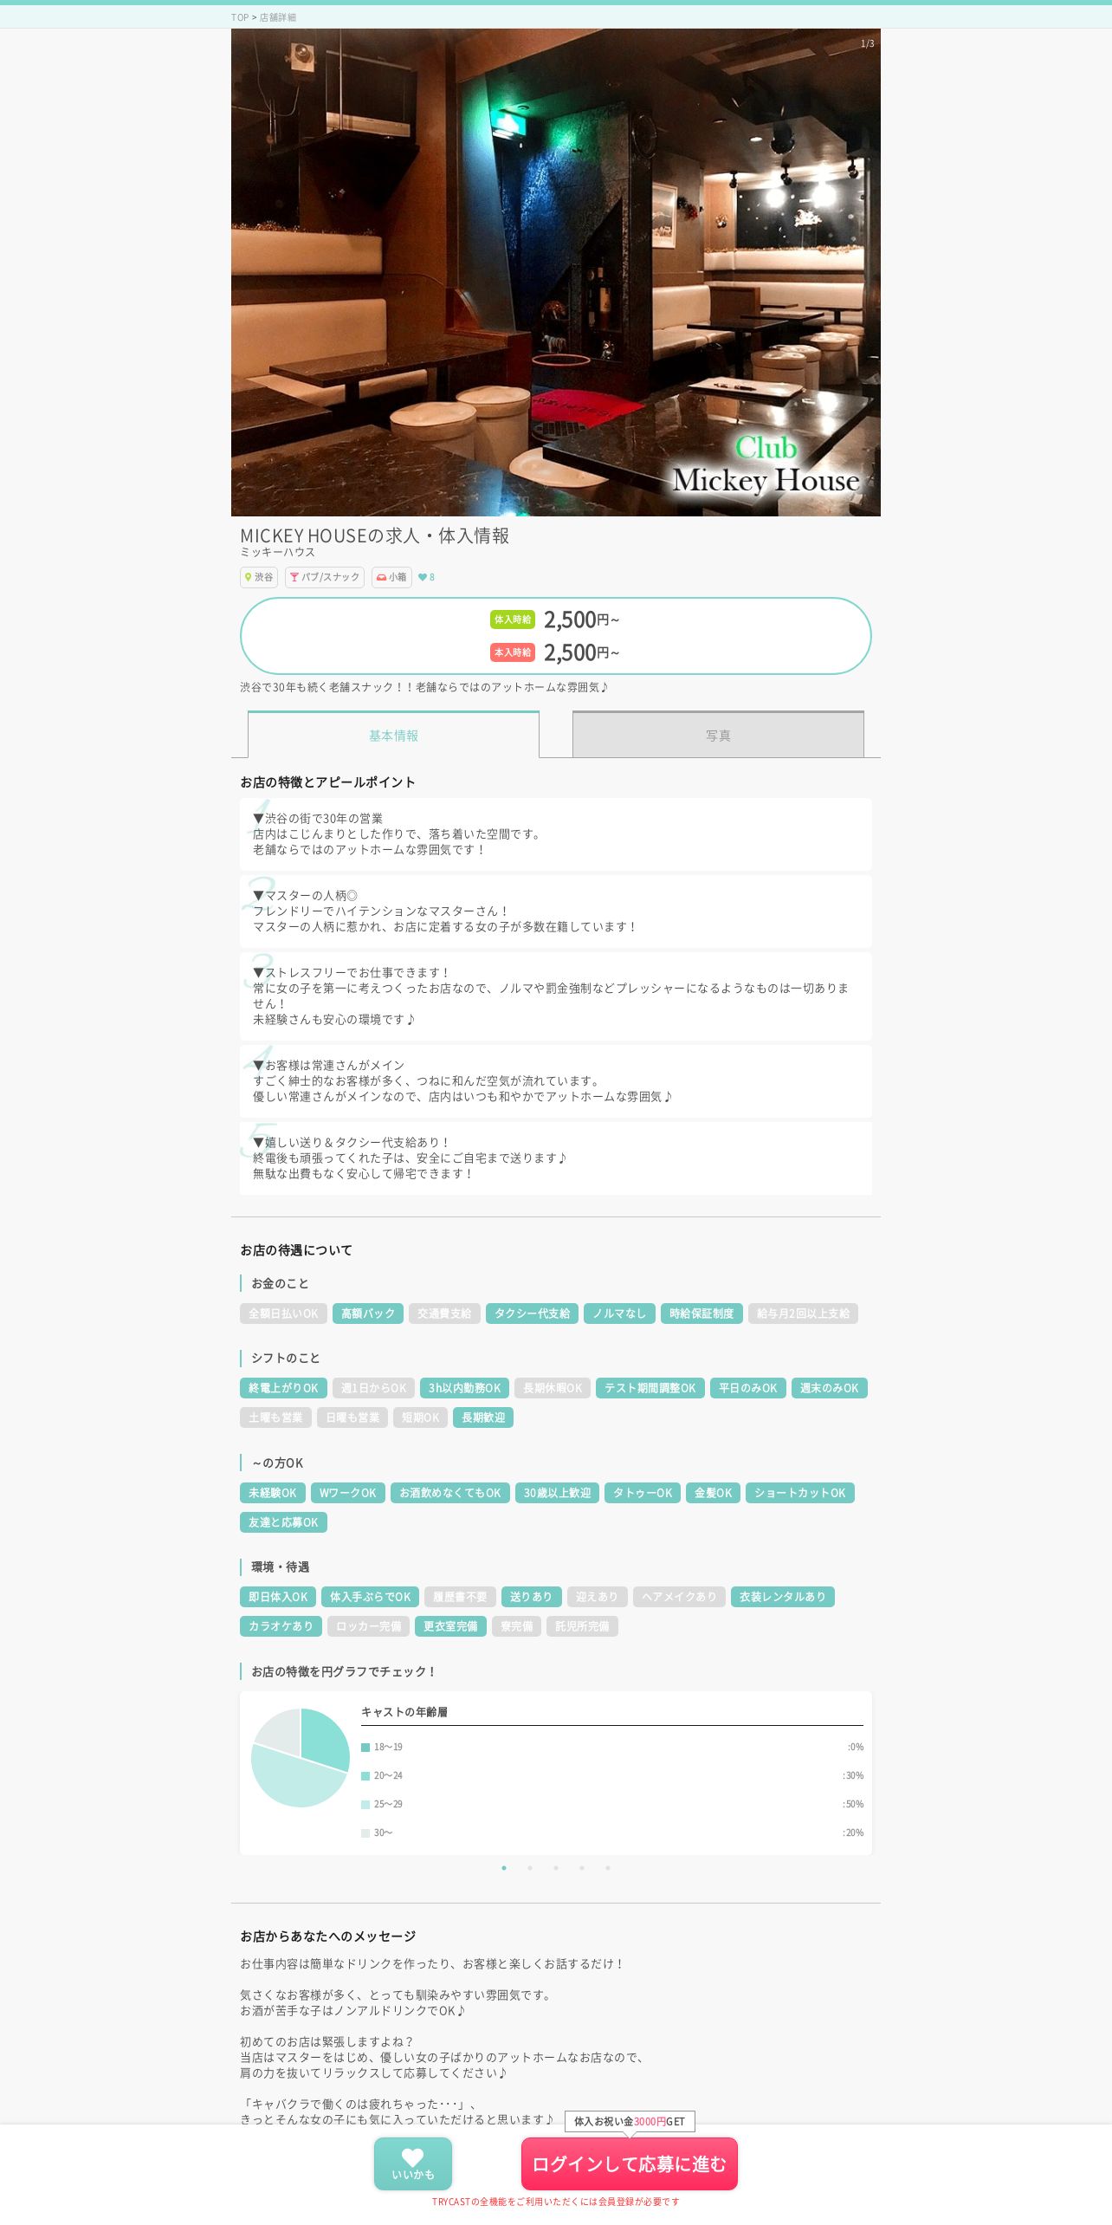This screenshot has height=2225, width=1112.
Task: Click the MICKEY HOUSEの求人・体入情報 heading
Action: pos(375,535)
